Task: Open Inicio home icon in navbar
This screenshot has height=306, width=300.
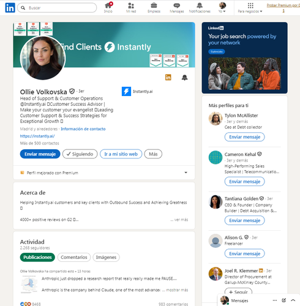Action: [x=108, y=7]
